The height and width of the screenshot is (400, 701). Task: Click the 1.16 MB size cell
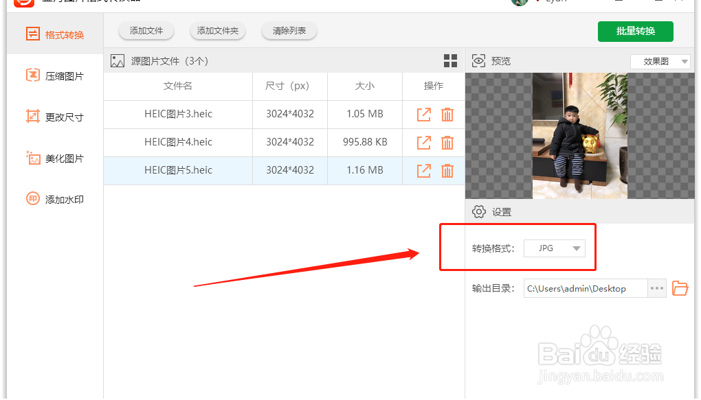[x=365, y=170]
